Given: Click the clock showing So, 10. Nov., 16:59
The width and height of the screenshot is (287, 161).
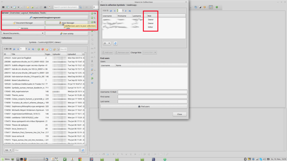Looking at the screenshot, I should 278,159.
